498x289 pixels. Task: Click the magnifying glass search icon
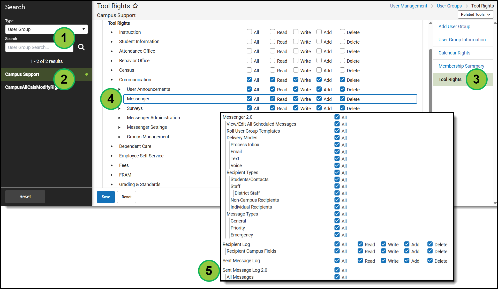click(x=81, y=47)
